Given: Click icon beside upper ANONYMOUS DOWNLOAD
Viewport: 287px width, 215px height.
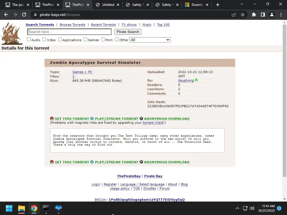Looking at the screenshot, I should coord(141,118).
